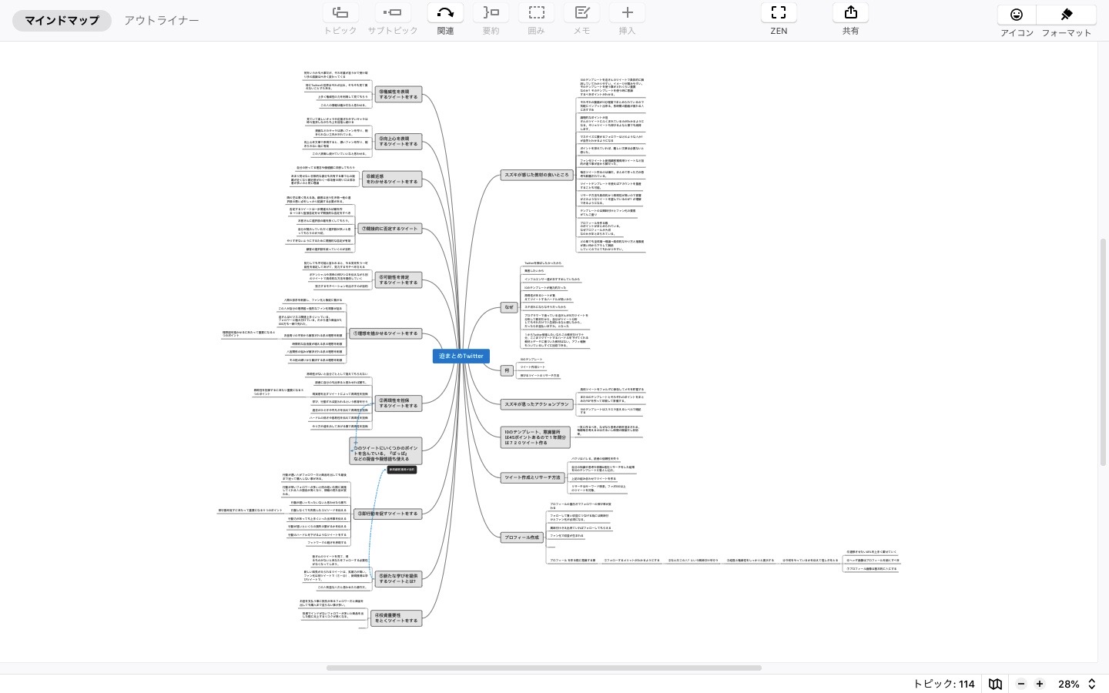The image size is (1109, 693).
Task: Select topic スズキが思ったアクションプラン
Action: pyautogui.click(x=537, y=404)
